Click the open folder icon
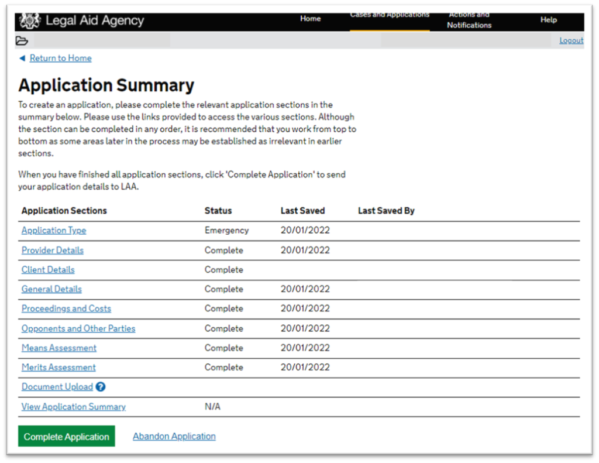Viewport: 599px width, 463px height. click(x=22, y=40)
